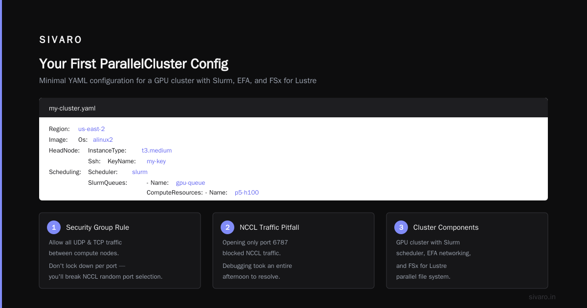Click the ComputeResources key

click(175, 193)
